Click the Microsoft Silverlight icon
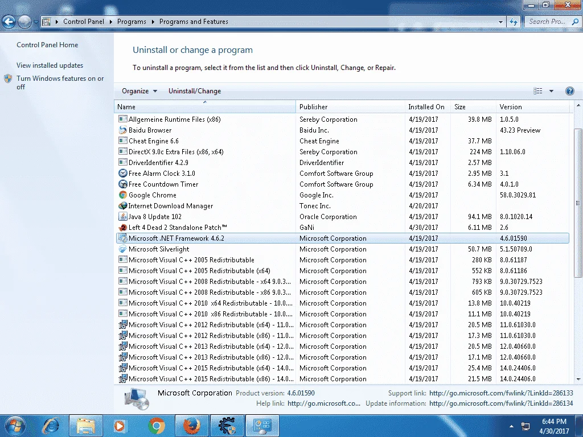This screenshot has height=437, width=583. (x=123, y=249)
